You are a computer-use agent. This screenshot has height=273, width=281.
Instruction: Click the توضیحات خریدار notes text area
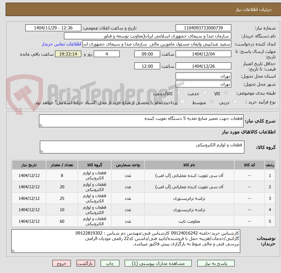click(x=126, y=241)
